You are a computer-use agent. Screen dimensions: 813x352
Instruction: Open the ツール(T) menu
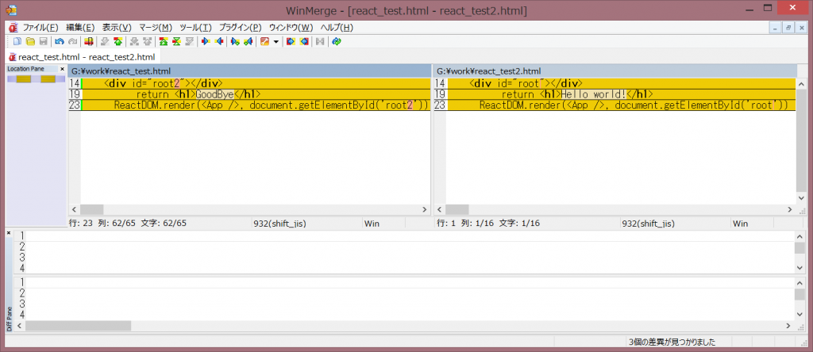point(195,28)
